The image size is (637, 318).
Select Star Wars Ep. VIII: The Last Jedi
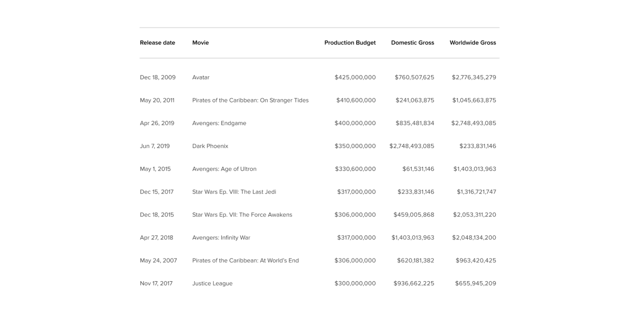click(x=234, y=192)
